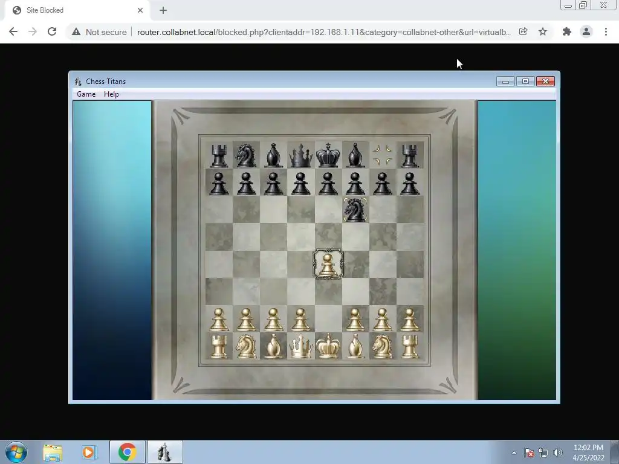
Task: Switch to Chrome in the taskbar
Action: click(127, 452)
